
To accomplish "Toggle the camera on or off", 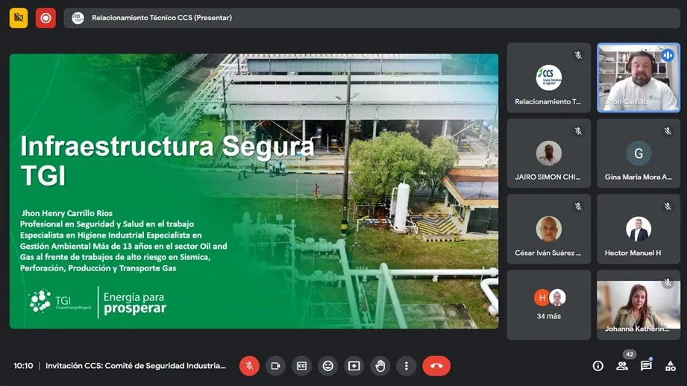I will [275, 366].
